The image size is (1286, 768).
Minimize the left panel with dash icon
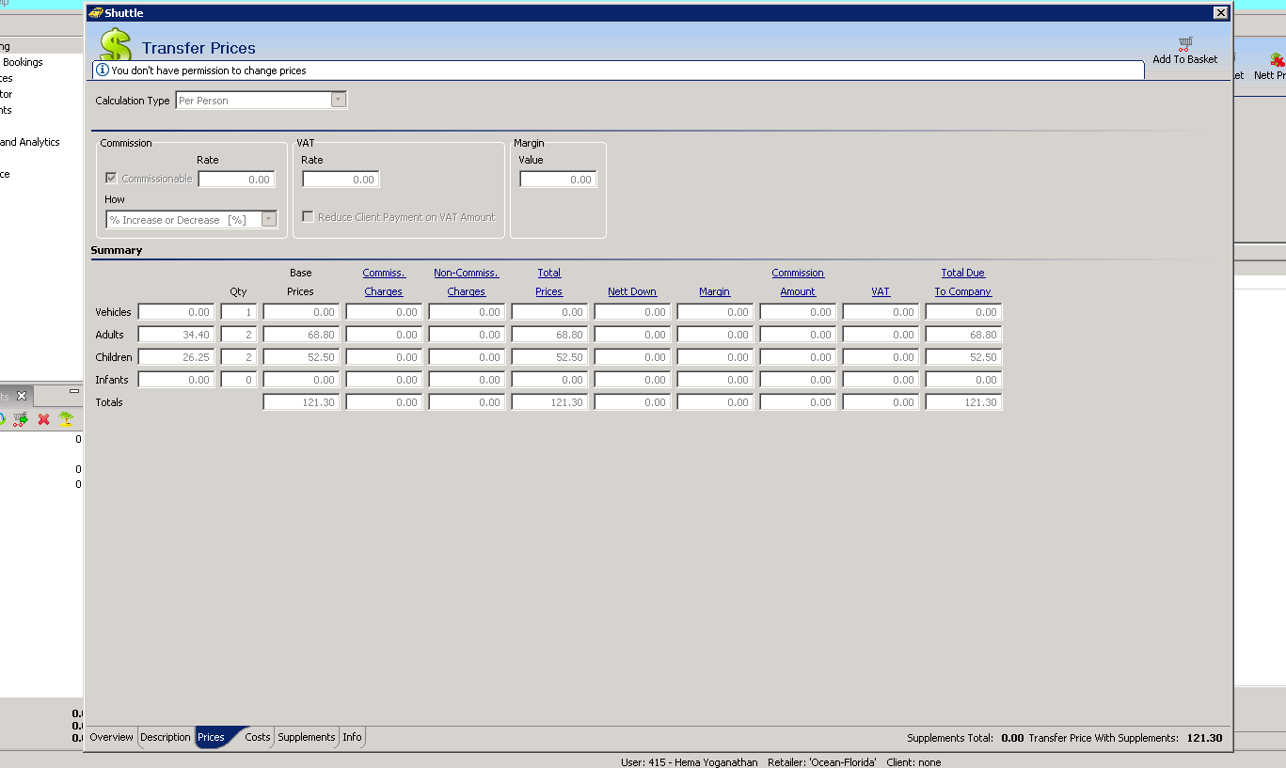pos(74,391)
